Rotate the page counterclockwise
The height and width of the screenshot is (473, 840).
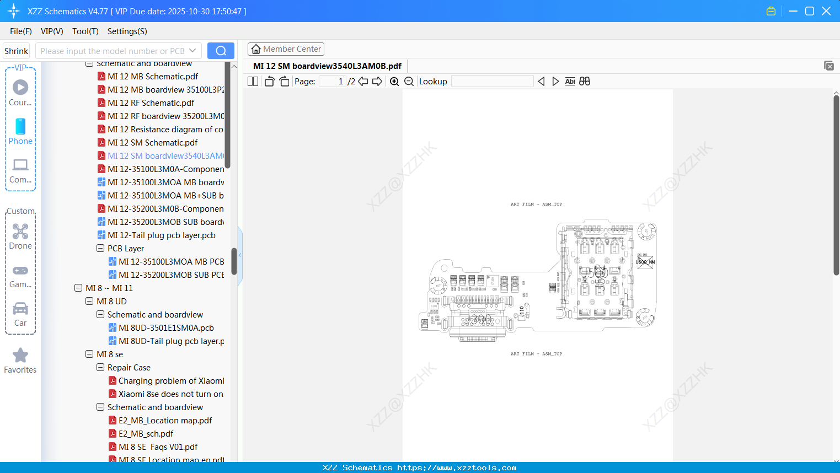(x=269, y=81)
